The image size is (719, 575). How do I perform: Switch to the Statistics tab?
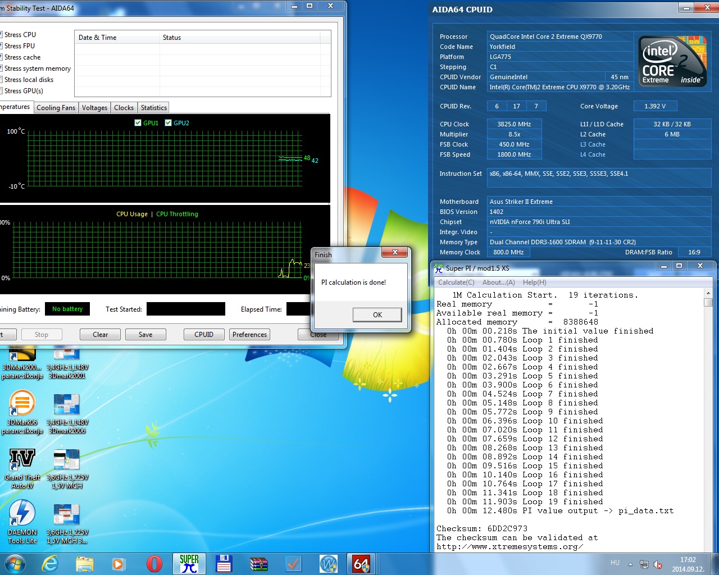pyautogui.click(x=153, y=108)
